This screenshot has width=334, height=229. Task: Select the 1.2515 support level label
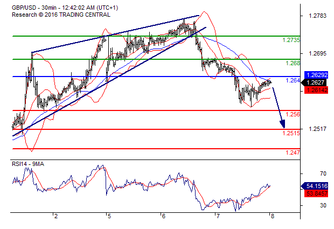click(291, 133)
